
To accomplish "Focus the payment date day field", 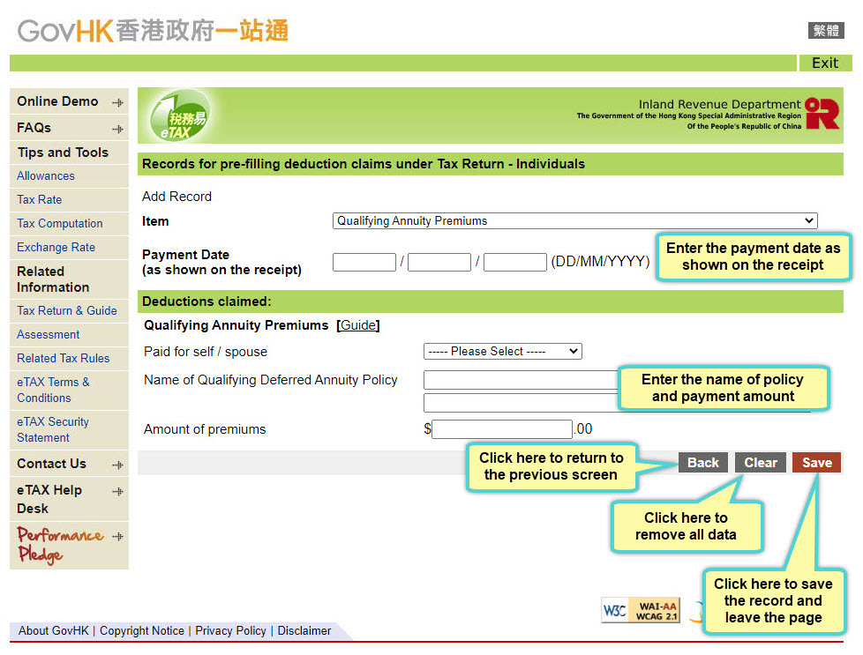I will pos(364,262).
